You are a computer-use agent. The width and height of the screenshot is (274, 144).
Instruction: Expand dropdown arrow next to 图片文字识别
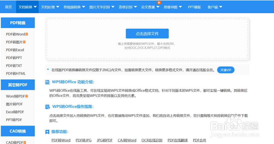[113, 7]
